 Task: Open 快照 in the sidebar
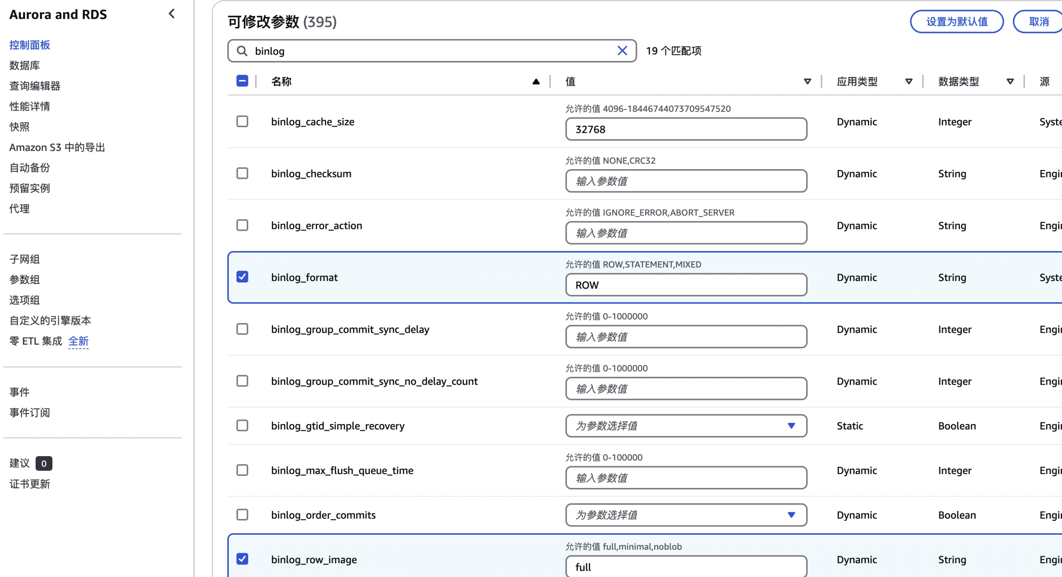19,127
